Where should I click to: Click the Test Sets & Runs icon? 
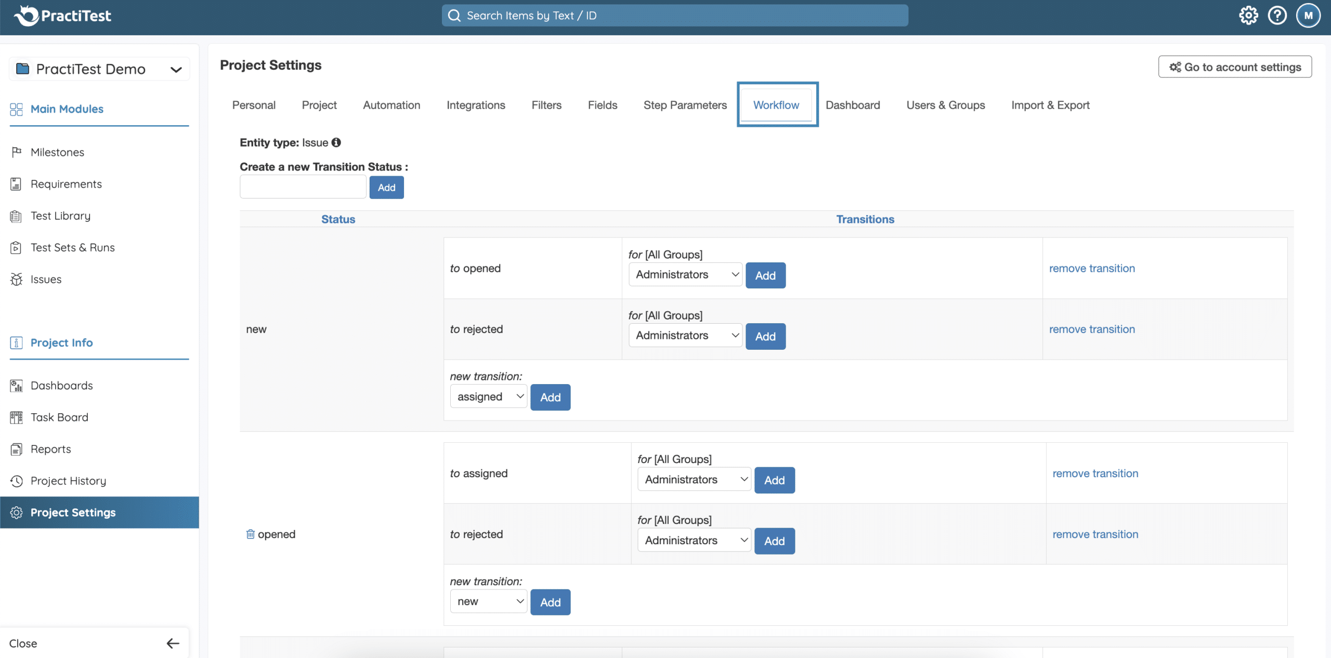[16, 247]
